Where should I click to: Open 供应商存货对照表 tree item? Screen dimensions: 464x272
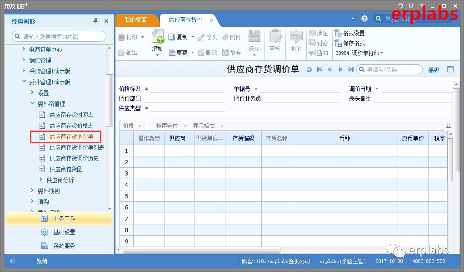click(71, 115)
